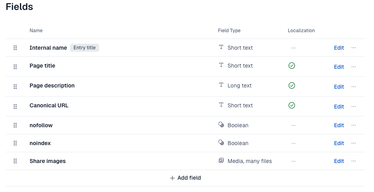
Task: Open more actions menu for Share images
Action: [x=354, y=161]
